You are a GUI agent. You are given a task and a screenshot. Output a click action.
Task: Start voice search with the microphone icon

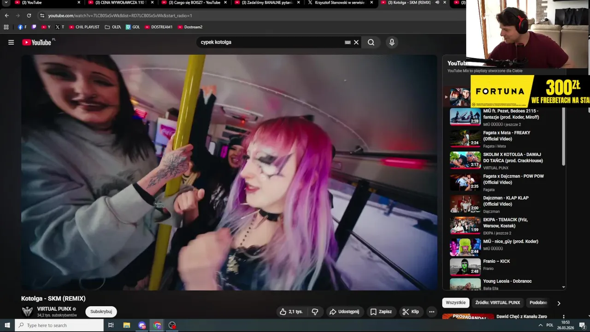click(392, 42)
